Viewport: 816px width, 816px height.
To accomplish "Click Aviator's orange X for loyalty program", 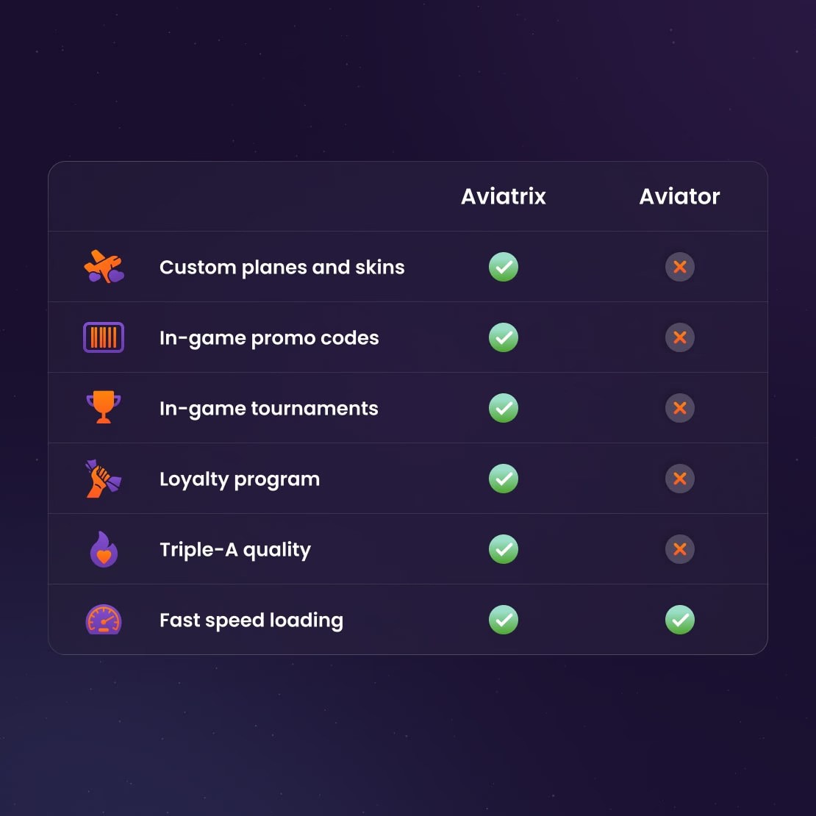I will click(x=680, y=479).
